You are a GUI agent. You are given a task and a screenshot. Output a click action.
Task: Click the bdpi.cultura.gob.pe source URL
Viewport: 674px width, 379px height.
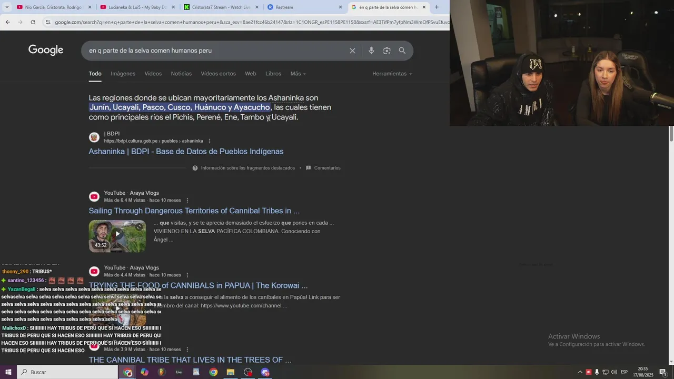[153, 141]
